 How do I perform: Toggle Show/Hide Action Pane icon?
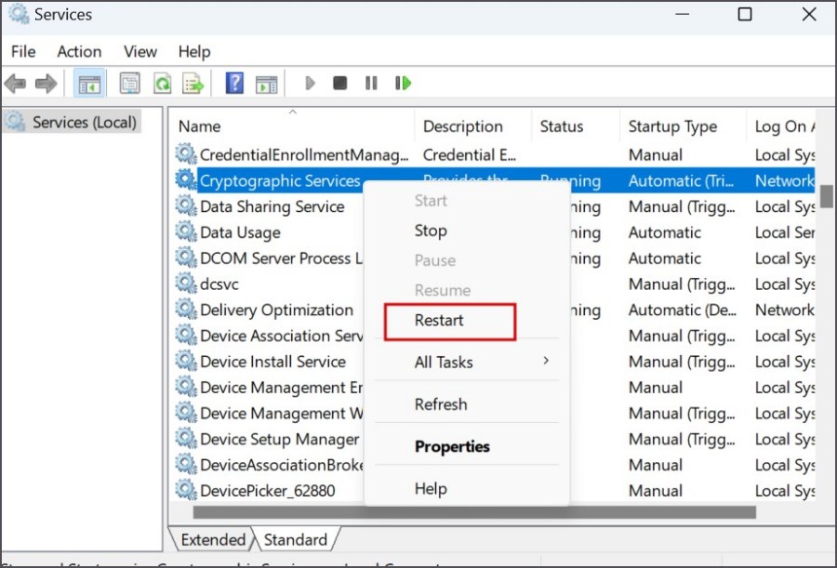point(266,84)
